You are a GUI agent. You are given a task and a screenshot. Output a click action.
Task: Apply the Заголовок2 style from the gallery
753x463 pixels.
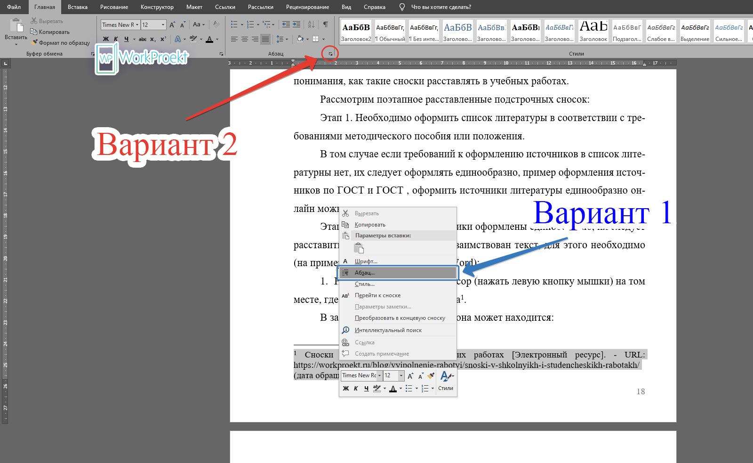click(355, 31)
